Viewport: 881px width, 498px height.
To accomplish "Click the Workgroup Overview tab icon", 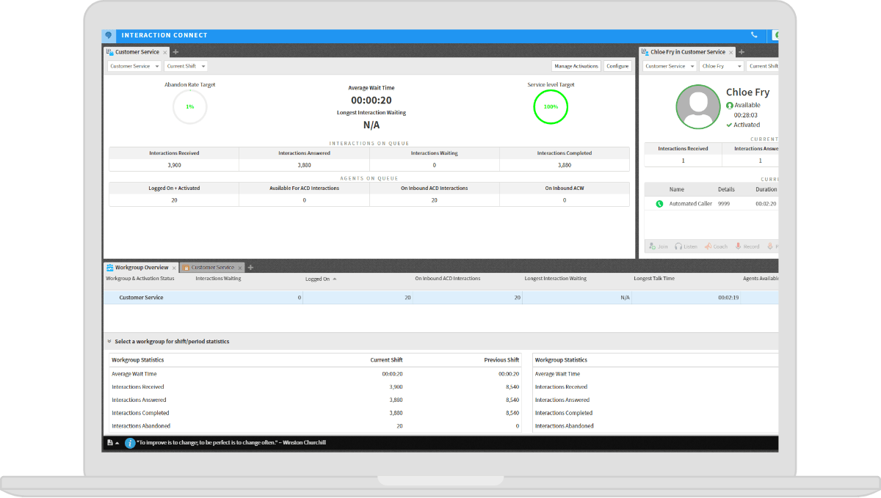I will click(110, 268).
